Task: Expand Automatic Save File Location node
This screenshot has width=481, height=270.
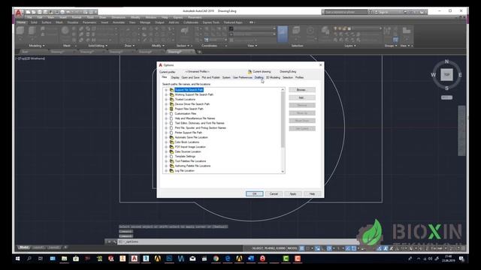Action: (166, 137)
